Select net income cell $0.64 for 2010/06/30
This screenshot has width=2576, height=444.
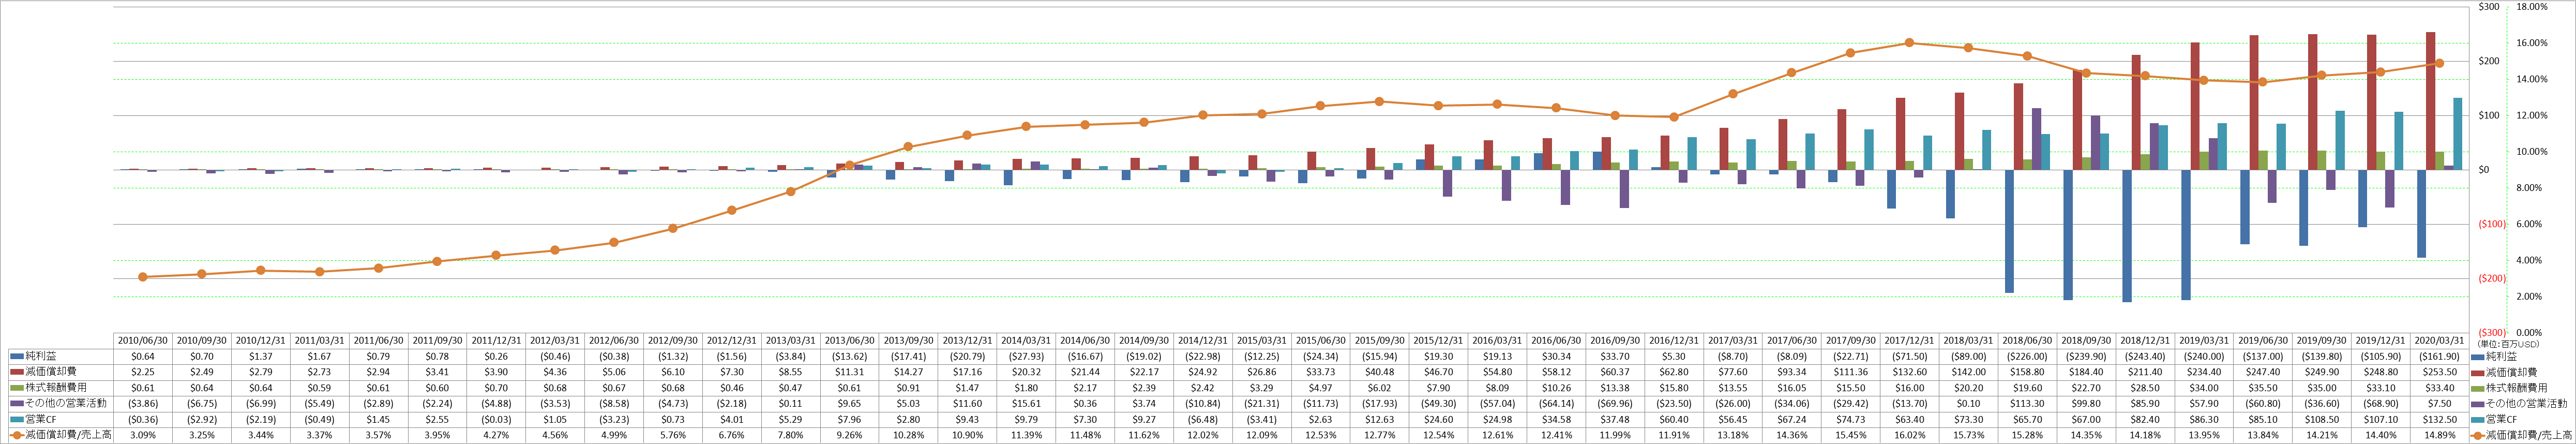tap(142, 356)
